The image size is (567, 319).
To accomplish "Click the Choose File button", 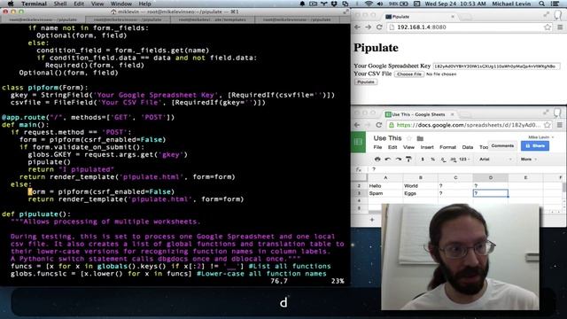I will (x=409, y=74).
